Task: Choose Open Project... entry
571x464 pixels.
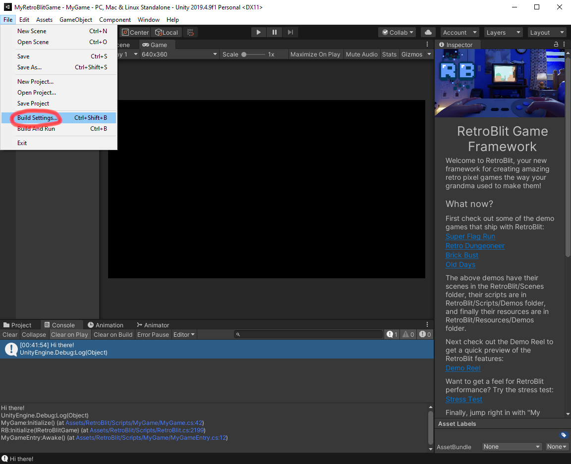Action: click(58, 93)
